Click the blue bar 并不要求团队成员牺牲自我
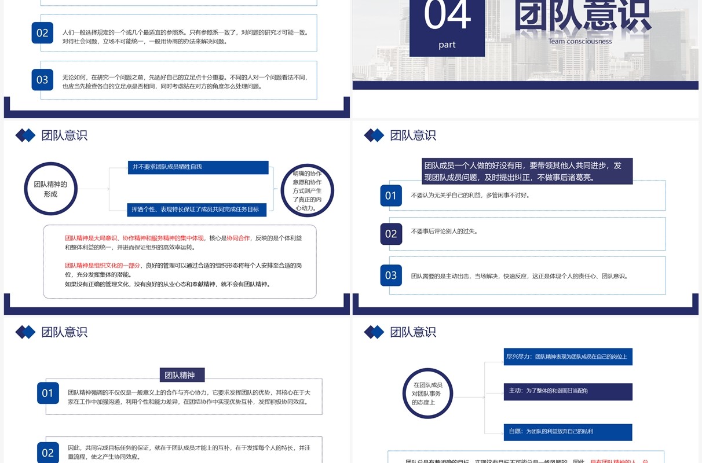Screen dimensions: 702x463 tap(198, 167)
